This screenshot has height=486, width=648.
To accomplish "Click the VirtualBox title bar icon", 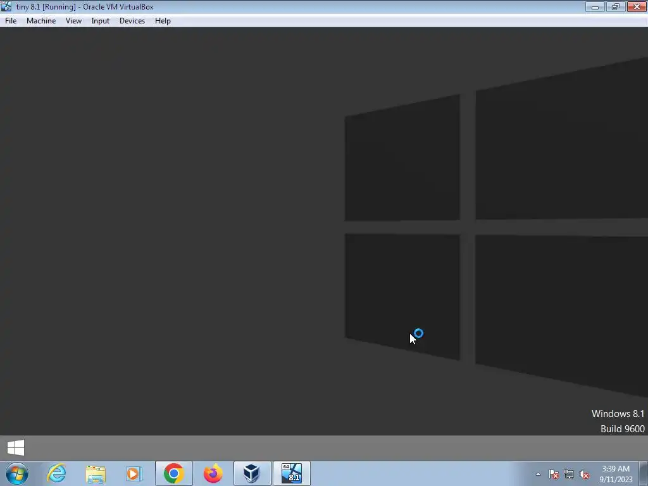I will coord(6,6).
